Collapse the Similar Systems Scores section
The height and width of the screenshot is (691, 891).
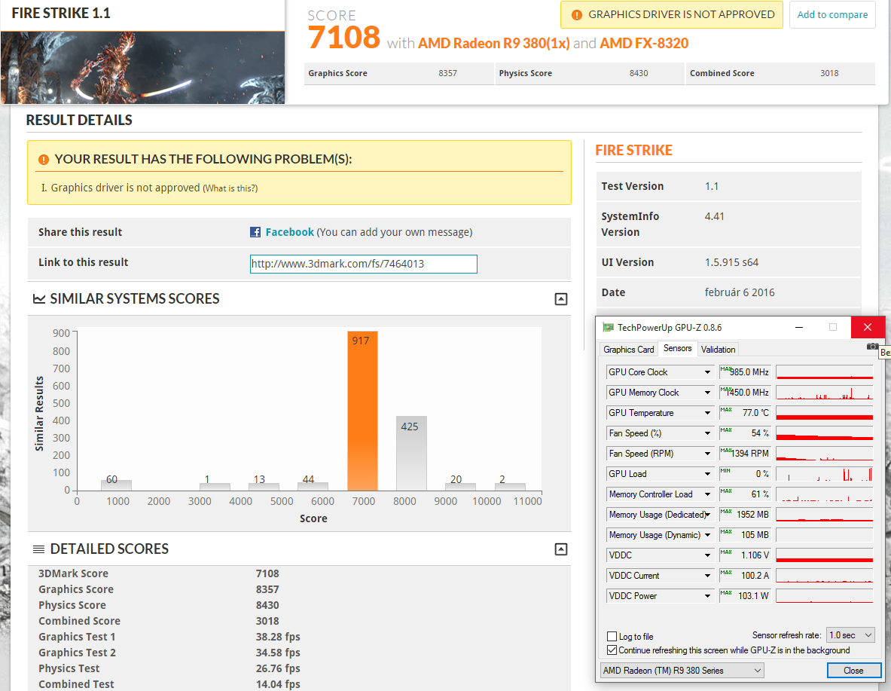click(x=561, y=299)
